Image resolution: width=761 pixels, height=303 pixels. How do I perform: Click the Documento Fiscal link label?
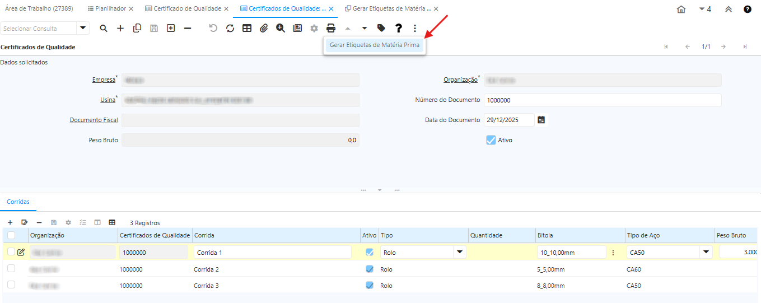pyautogui.click(x=94, y=120)
